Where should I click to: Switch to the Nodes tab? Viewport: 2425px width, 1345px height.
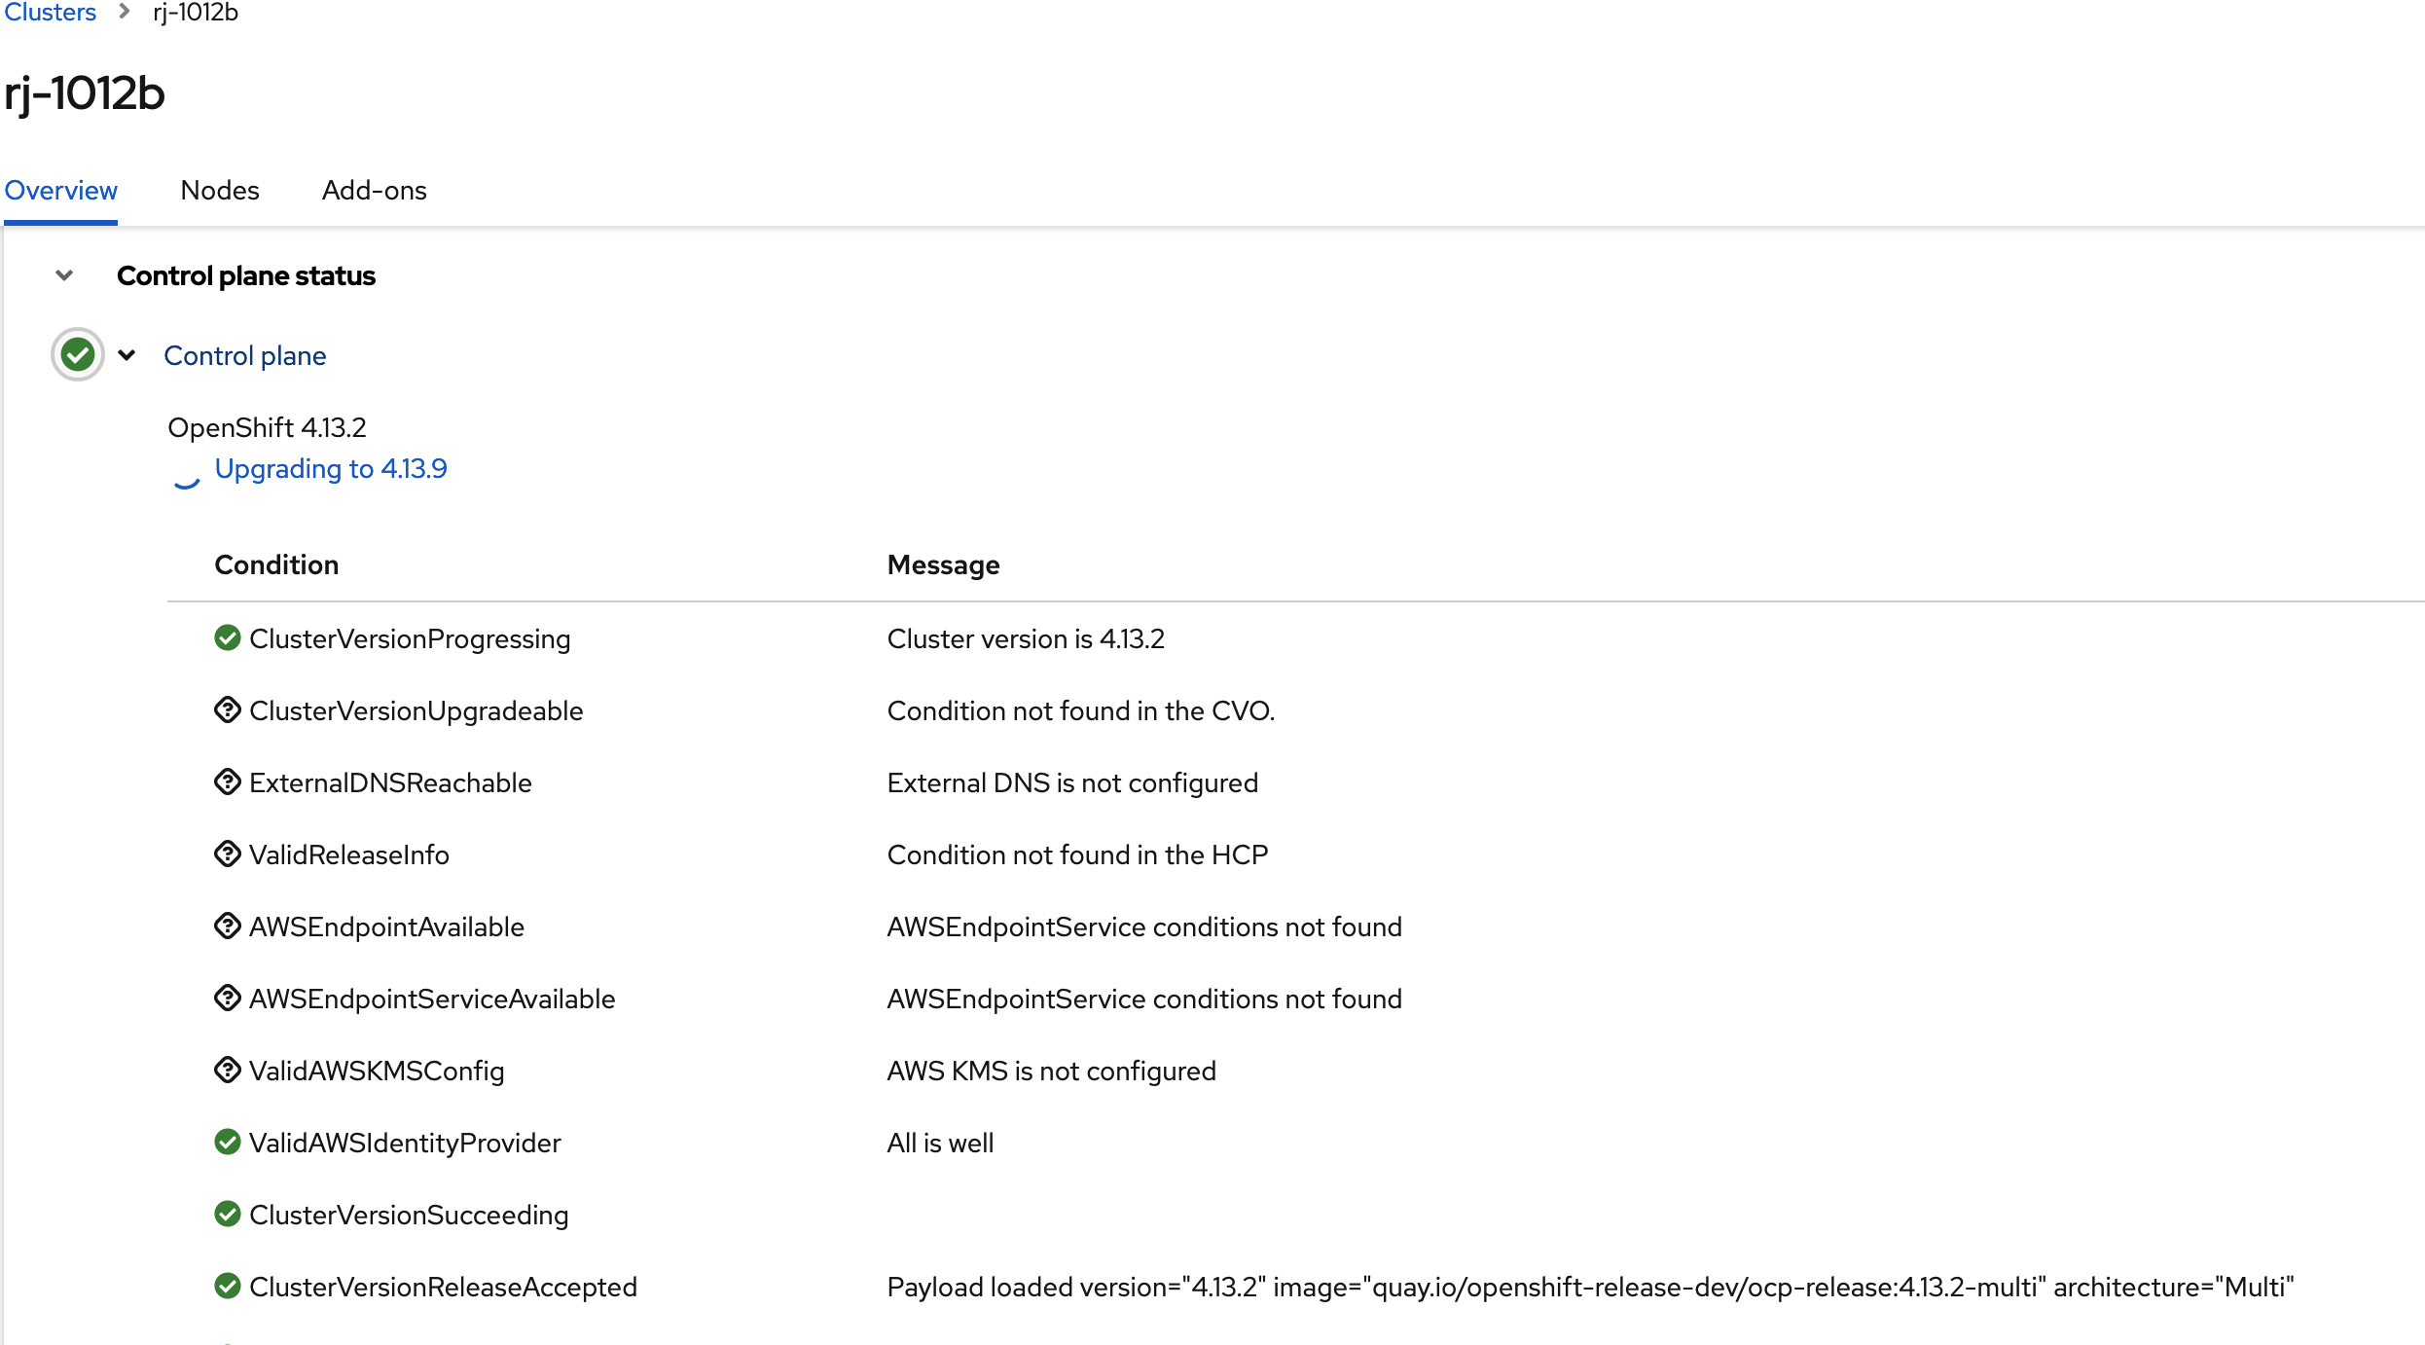(x=220, y=190)
